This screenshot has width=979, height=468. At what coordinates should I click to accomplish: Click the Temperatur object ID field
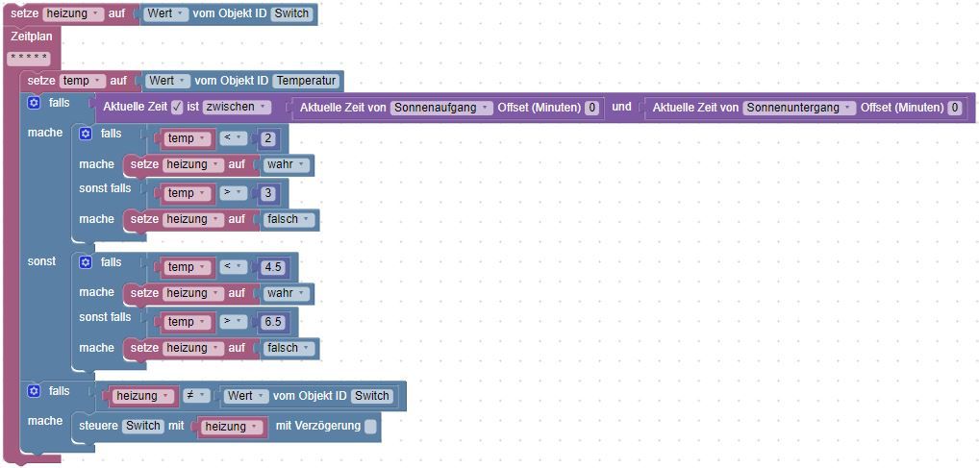pos(306,81)
